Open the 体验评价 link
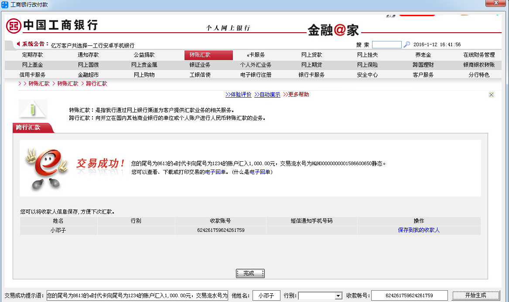Image resolution: width=509 pixels, height=302 pixels. [238, 95]
